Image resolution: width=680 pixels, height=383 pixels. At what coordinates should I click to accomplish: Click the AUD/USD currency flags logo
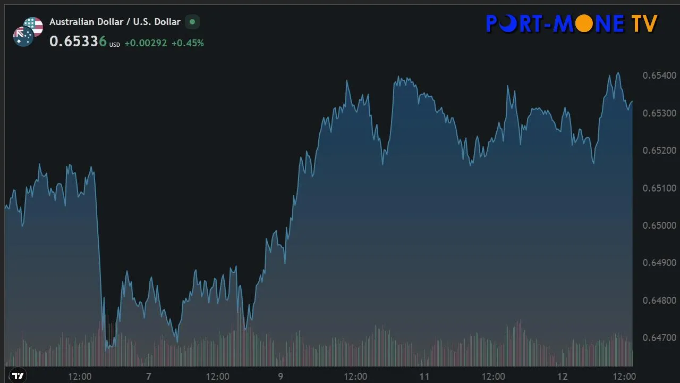click(x=28, y=32)
